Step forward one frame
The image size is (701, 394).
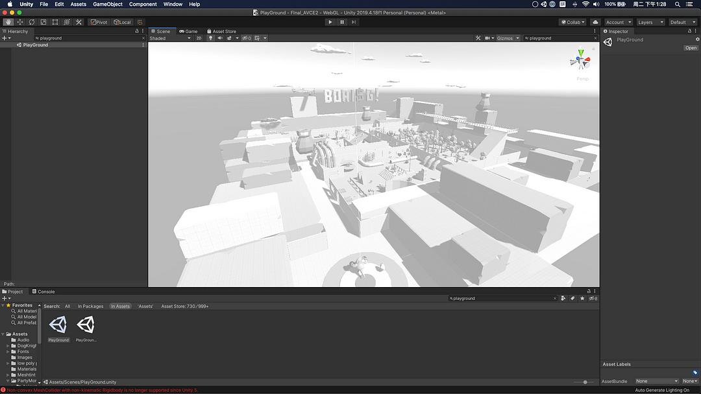(354, 22)
